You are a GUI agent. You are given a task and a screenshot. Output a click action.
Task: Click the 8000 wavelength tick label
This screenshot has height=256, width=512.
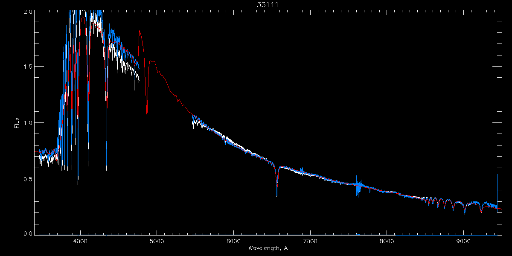[x=387, y=241]
